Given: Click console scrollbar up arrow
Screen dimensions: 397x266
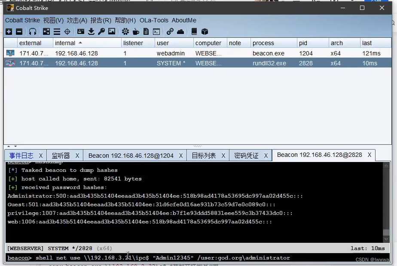Looking at the screenshot, I should 386,166.
